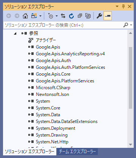136x158 pixels.
Task: Click reference icon beside Google.Apis.Core
Action: (31, 74)
